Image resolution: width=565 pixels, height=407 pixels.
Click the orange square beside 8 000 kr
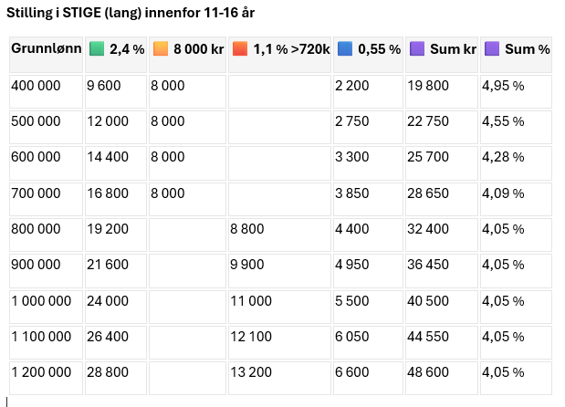tap(161, 48)
